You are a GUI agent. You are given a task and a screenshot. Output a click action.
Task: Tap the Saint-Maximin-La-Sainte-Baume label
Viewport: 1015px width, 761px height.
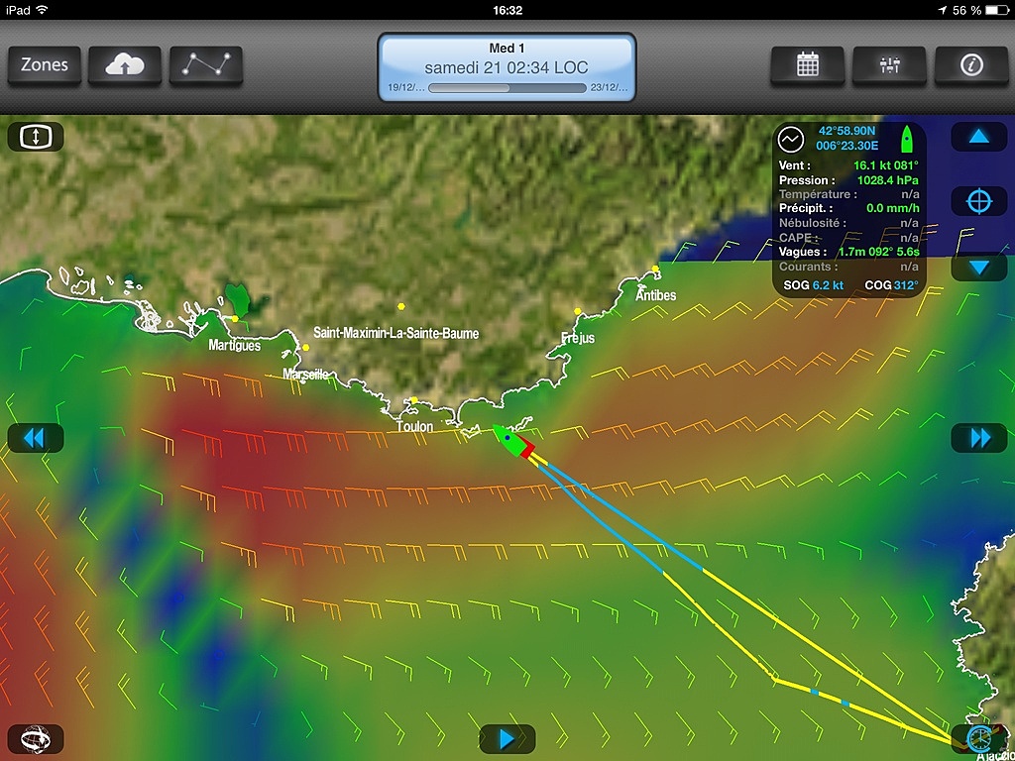396,333
